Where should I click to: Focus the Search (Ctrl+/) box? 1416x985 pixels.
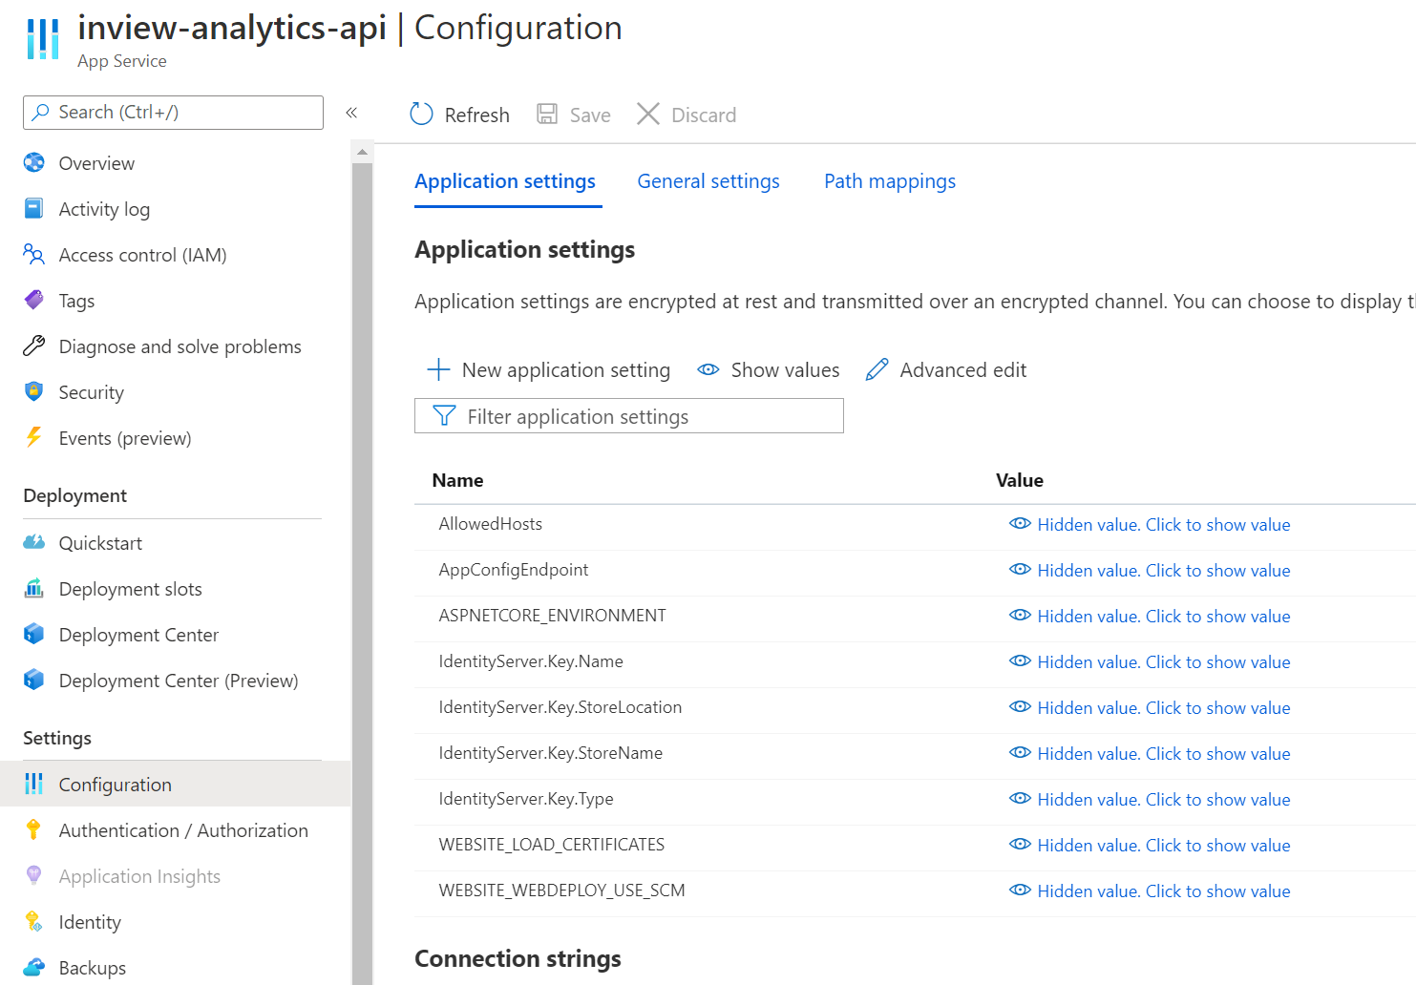click(173, 113)
